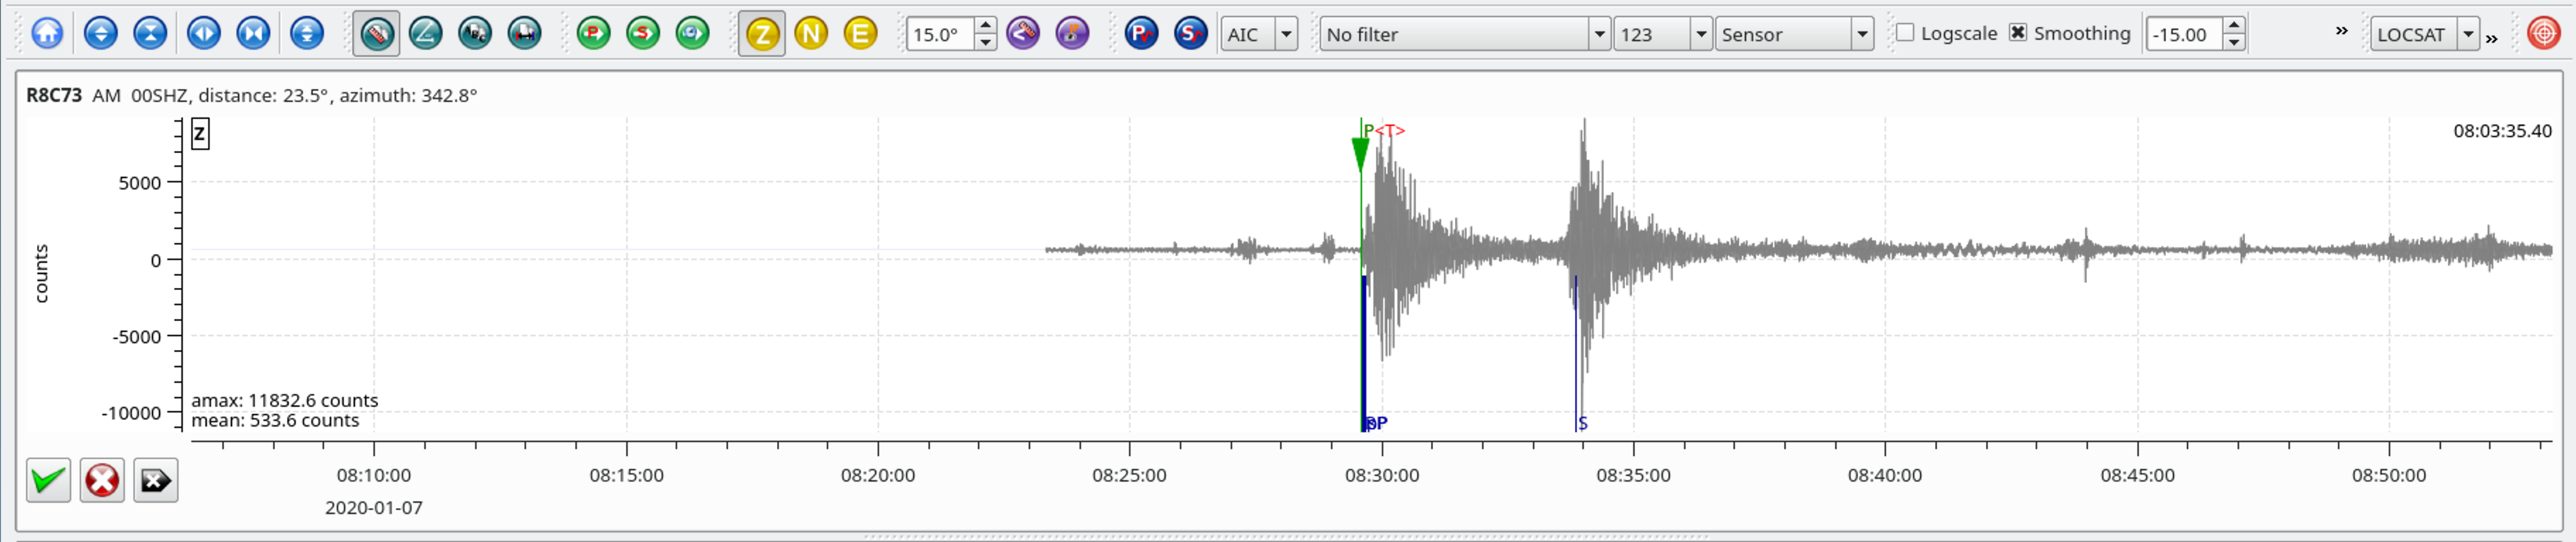The width and height of the screenshot is (2576, 542).
Task: Click the -15.00 value input field
Action: pyautogui.click(x=2183, y=34)
